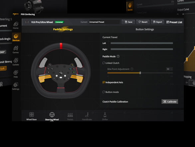Image resolution: width=195 pixels, height=147 pixels.
Task: Click the Revert button
Action: [143, 22]
